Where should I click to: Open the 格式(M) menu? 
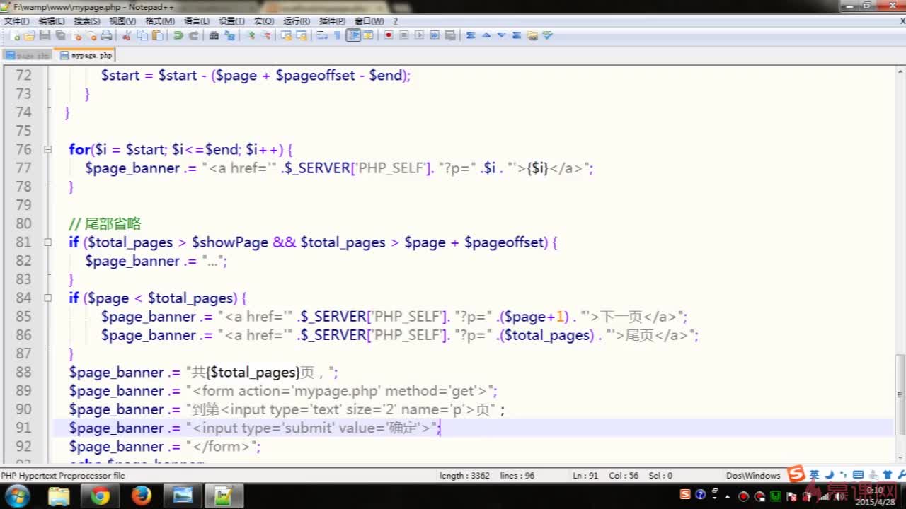160,21
